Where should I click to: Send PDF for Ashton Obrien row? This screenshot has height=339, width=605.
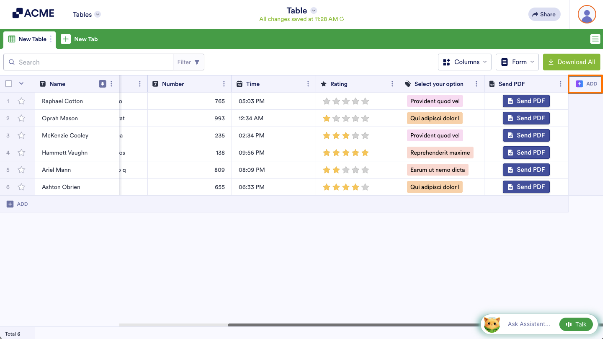point(526,187)
